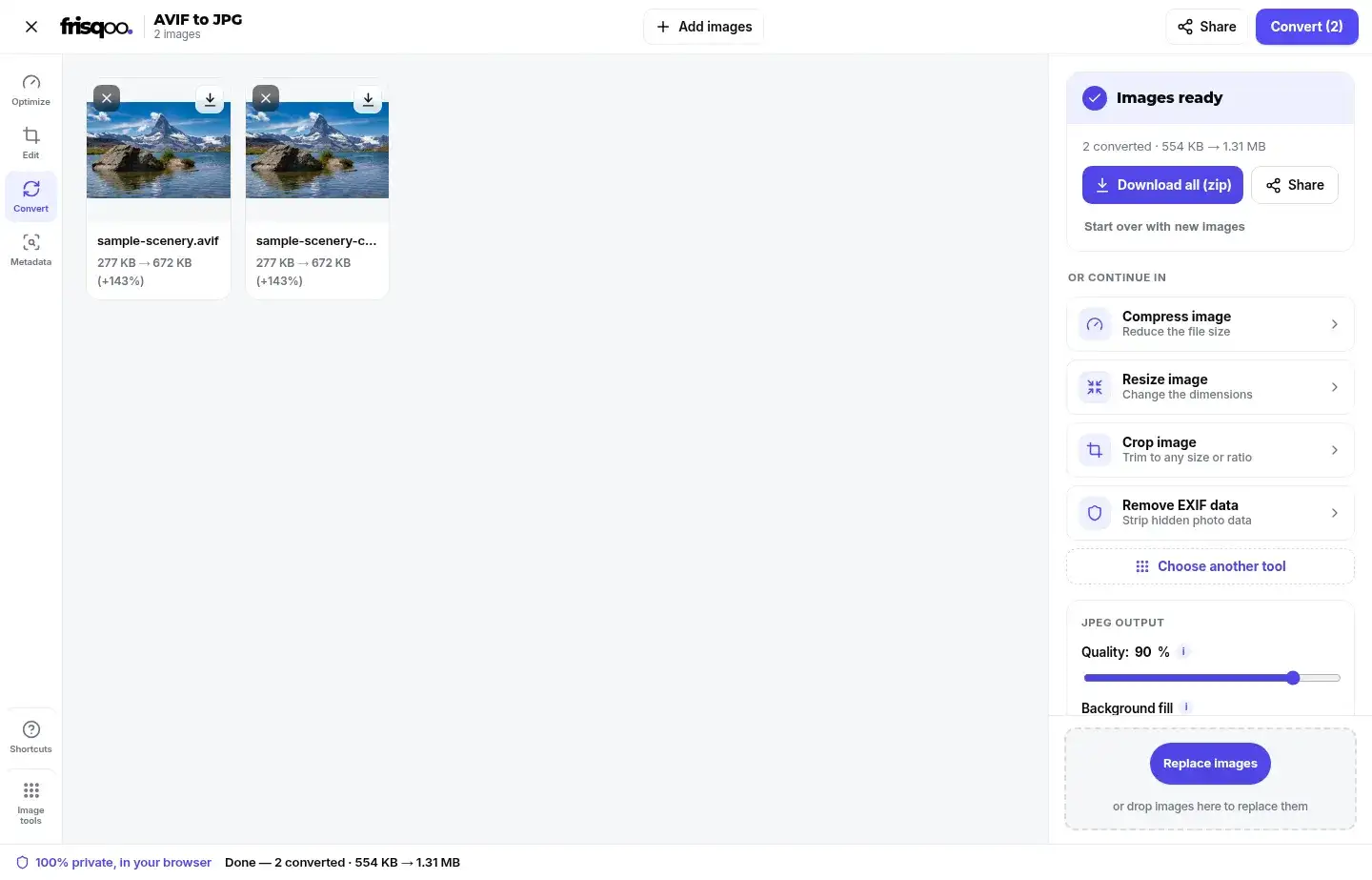
Task: Download the converted sample-scenery-c... image
Action: click(368, 98)
